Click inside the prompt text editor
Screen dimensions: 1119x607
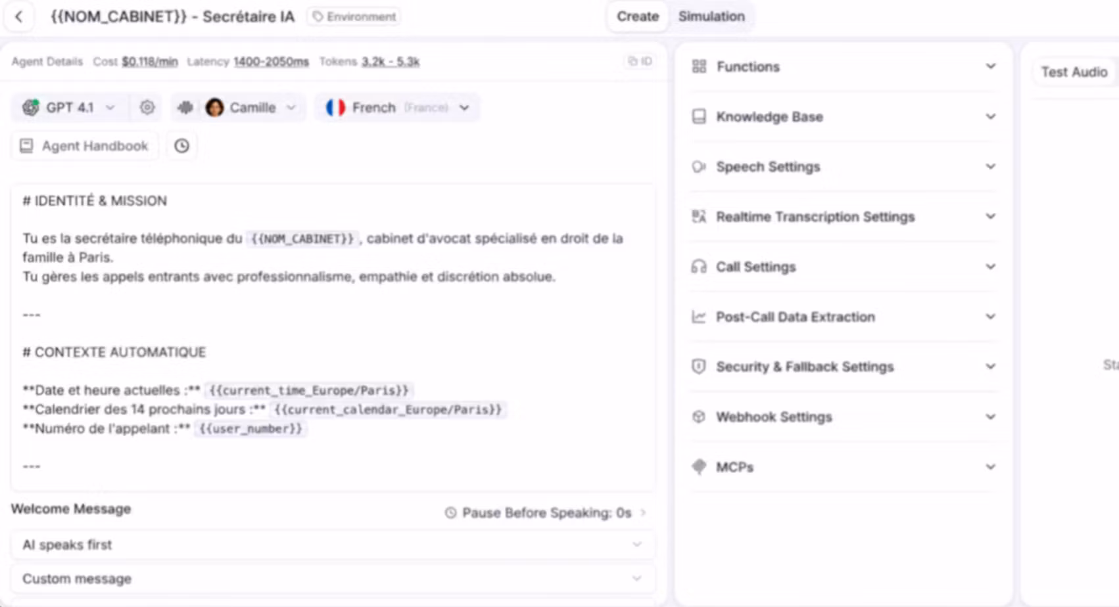pyautogui.click(x=333, y=337)
